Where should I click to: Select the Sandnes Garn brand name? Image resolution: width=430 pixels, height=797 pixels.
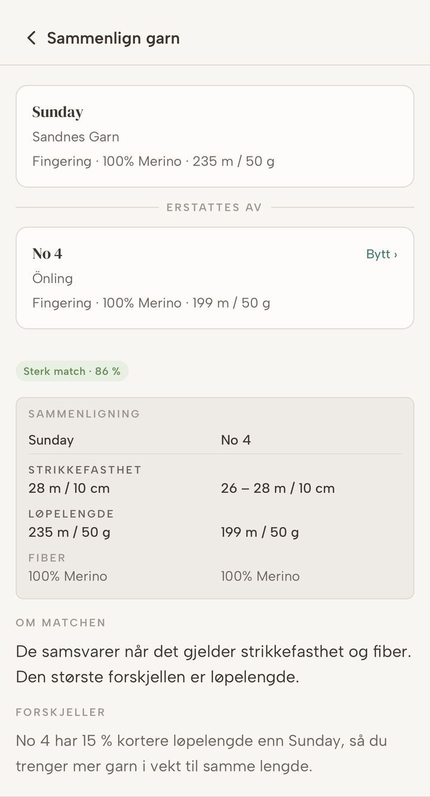(76, 137)
